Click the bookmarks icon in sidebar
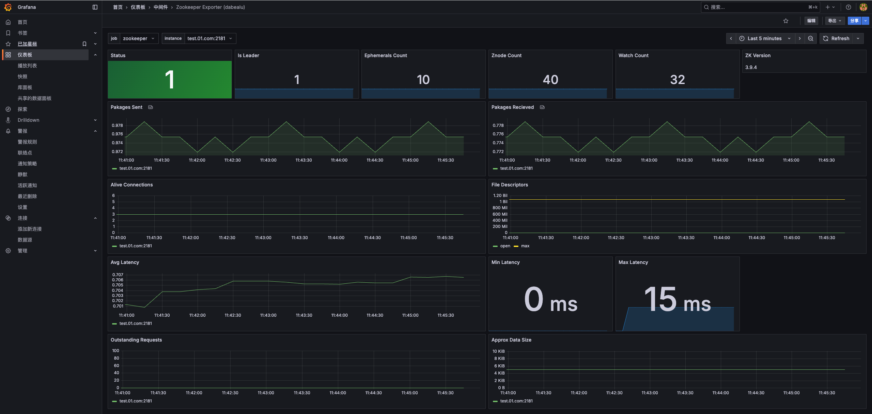 (x=8, y=33)
